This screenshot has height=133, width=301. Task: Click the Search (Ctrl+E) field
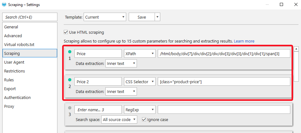pyautogui.click(x=30, y=17)
